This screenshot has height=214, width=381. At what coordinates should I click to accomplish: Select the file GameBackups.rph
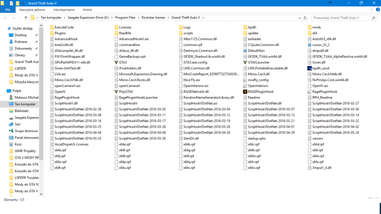(130, 57)
